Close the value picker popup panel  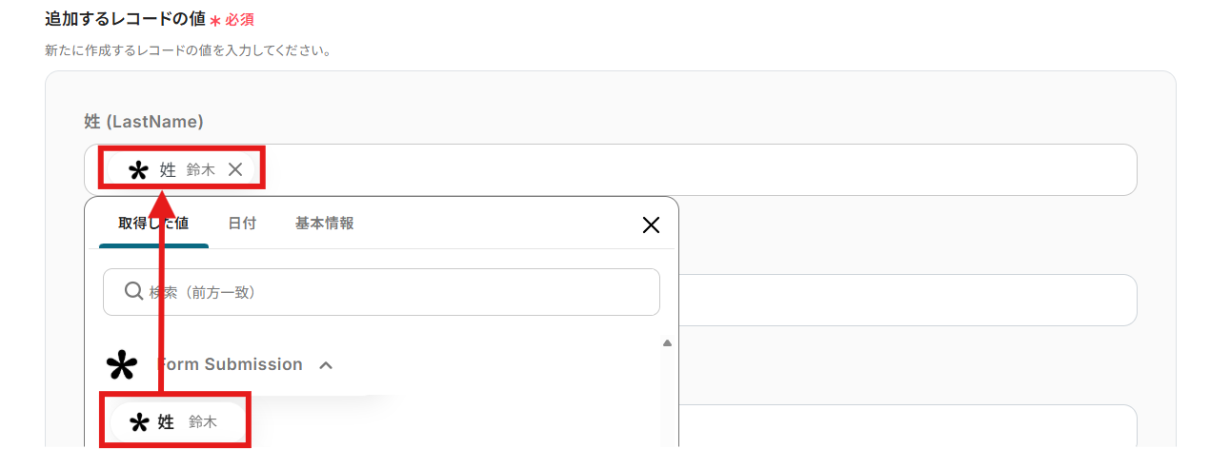651,224
